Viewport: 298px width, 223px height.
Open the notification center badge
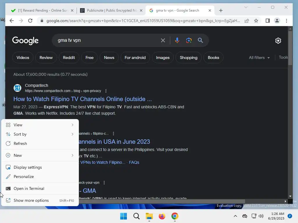[x=290, y=216]
